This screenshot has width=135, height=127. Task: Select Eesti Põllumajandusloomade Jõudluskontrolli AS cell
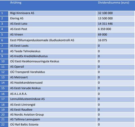tap(52, 40)
